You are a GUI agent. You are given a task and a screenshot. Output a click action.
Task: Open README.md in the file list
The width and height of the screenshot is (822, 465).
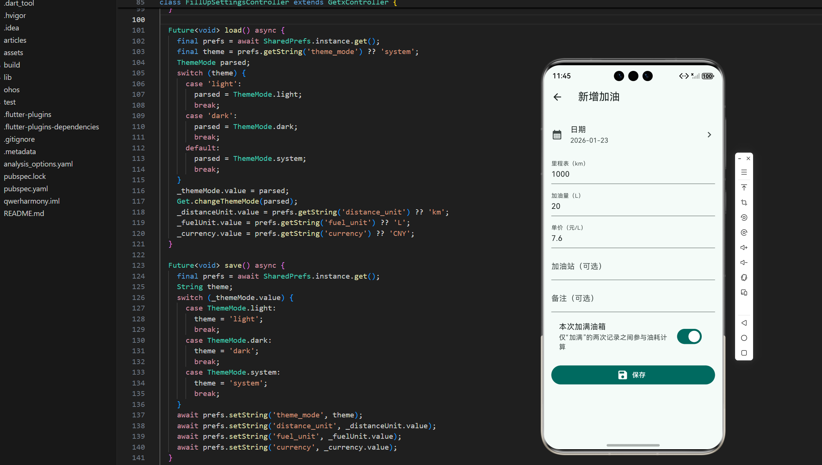pyautogui.click(x=24, y=213)
